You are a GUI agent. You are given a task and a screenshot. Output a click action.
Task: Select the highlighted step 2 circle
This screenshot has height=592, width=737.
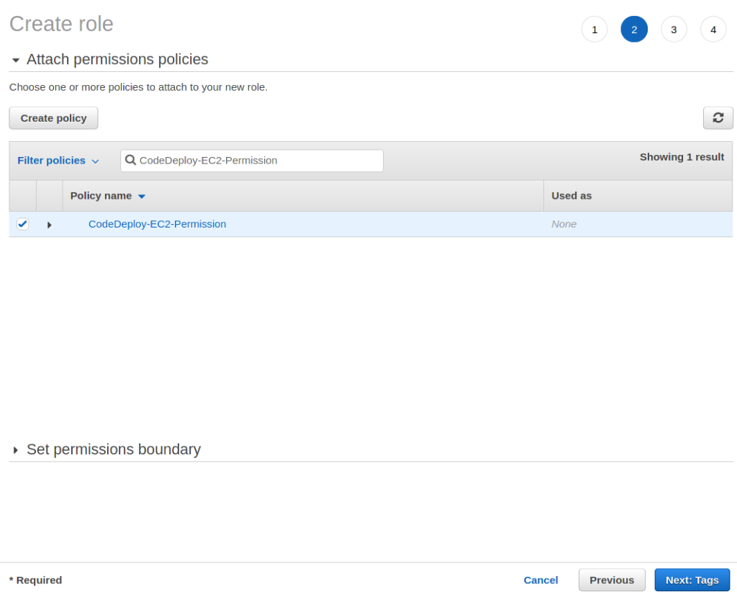click(634, 29)
